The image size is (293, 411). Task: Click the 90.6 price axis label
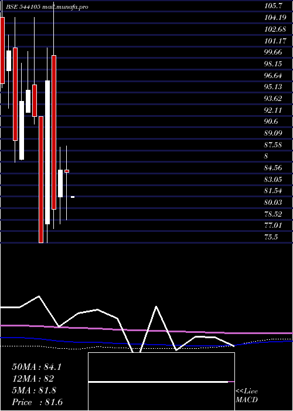(271, 122)
